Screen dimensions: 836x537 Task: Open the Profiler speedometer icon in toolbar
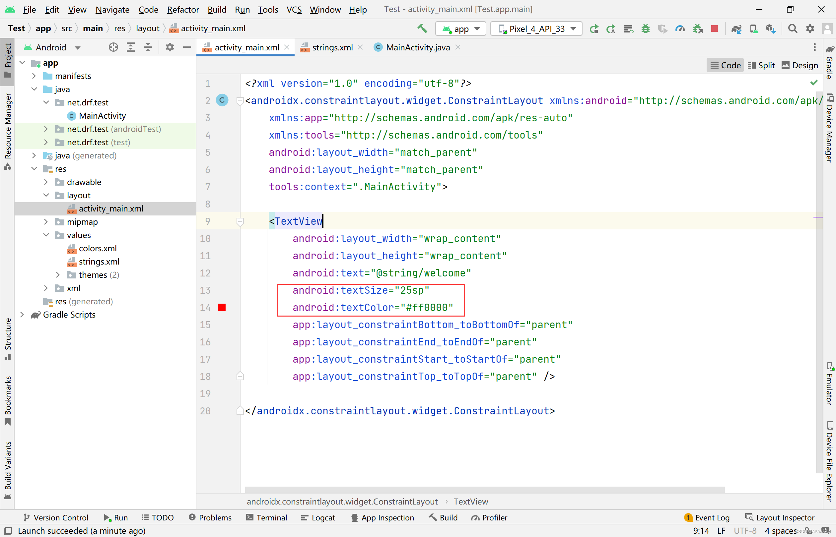[680, 29]
